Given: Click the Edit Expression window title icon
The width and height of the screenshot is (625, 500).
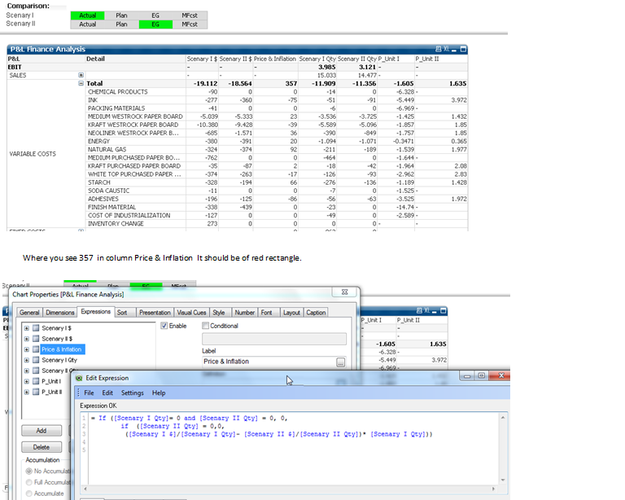Looking at the screenshot, I should tap(79, 378).
